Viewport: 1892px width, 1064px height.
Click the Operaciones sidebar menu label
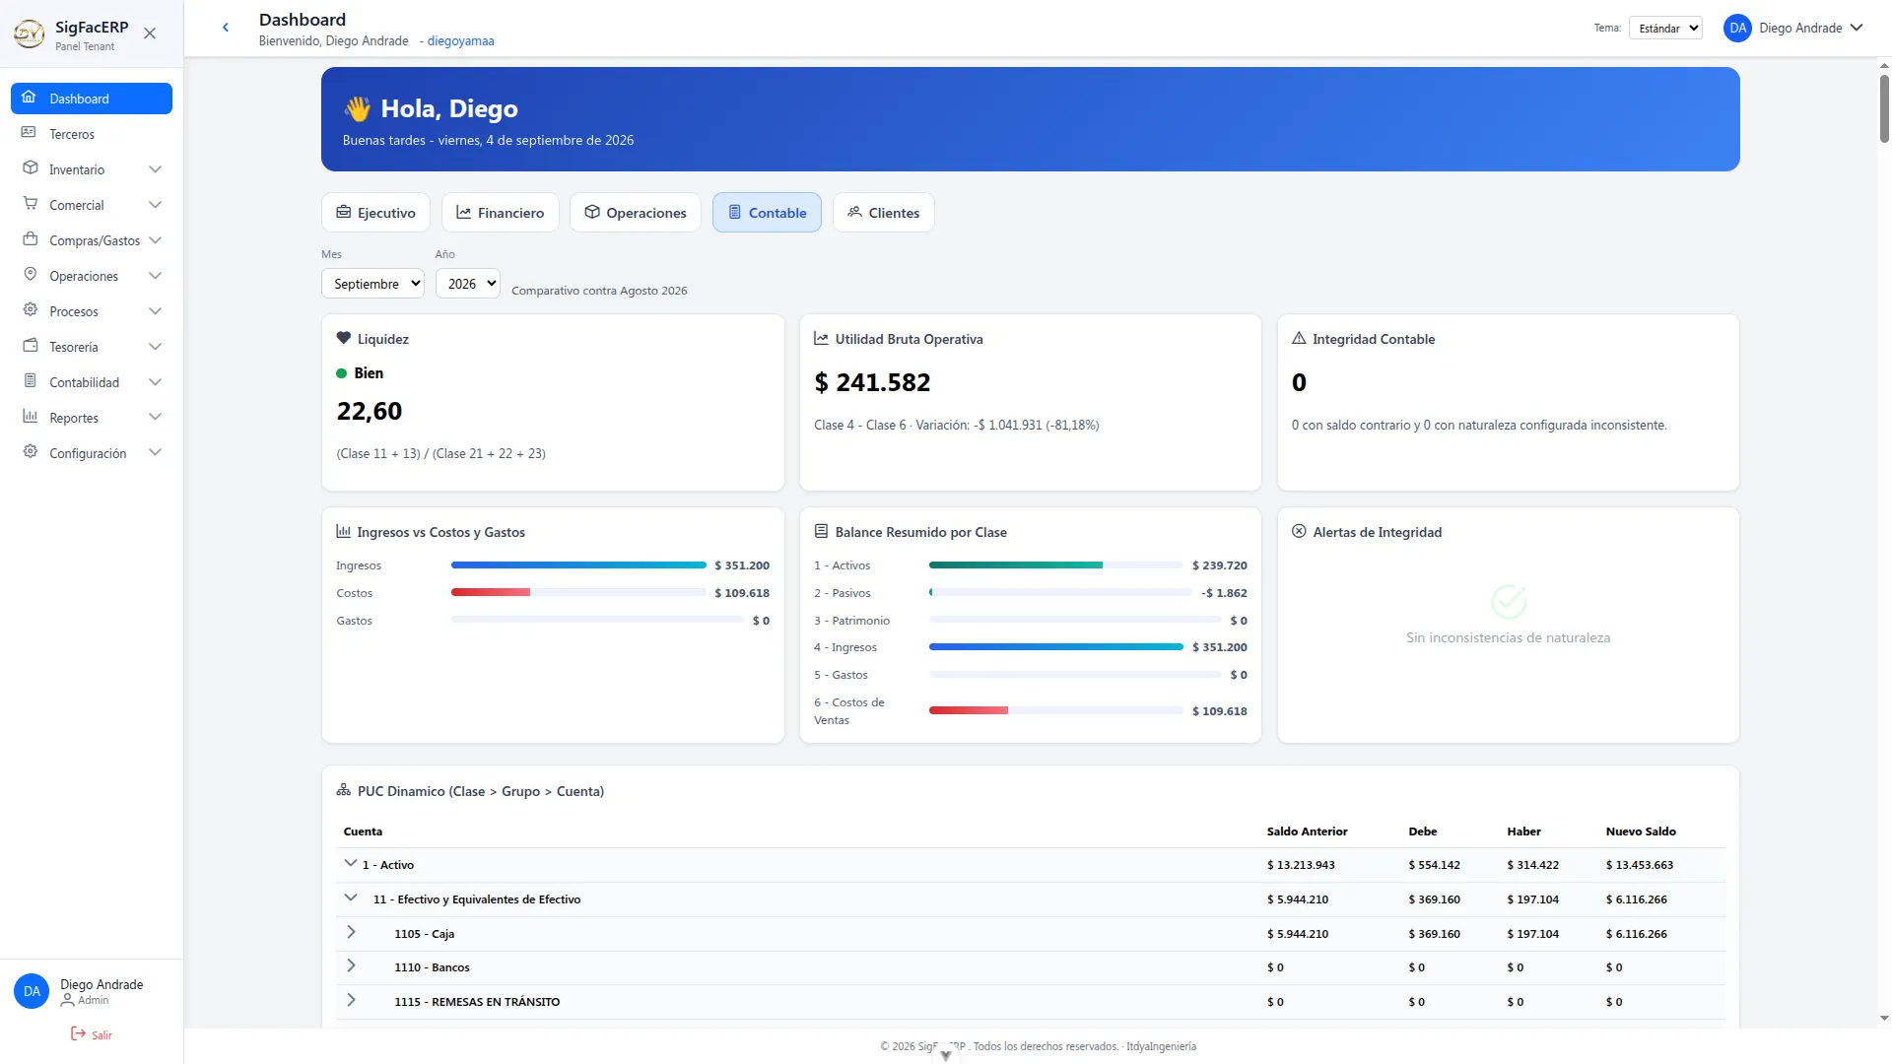pos(84,276)
